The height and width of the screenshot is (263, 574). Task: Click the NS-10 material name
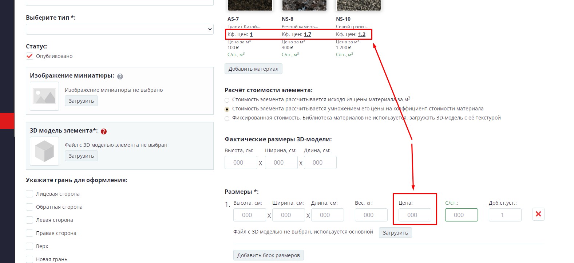click(x=343, y=19)
